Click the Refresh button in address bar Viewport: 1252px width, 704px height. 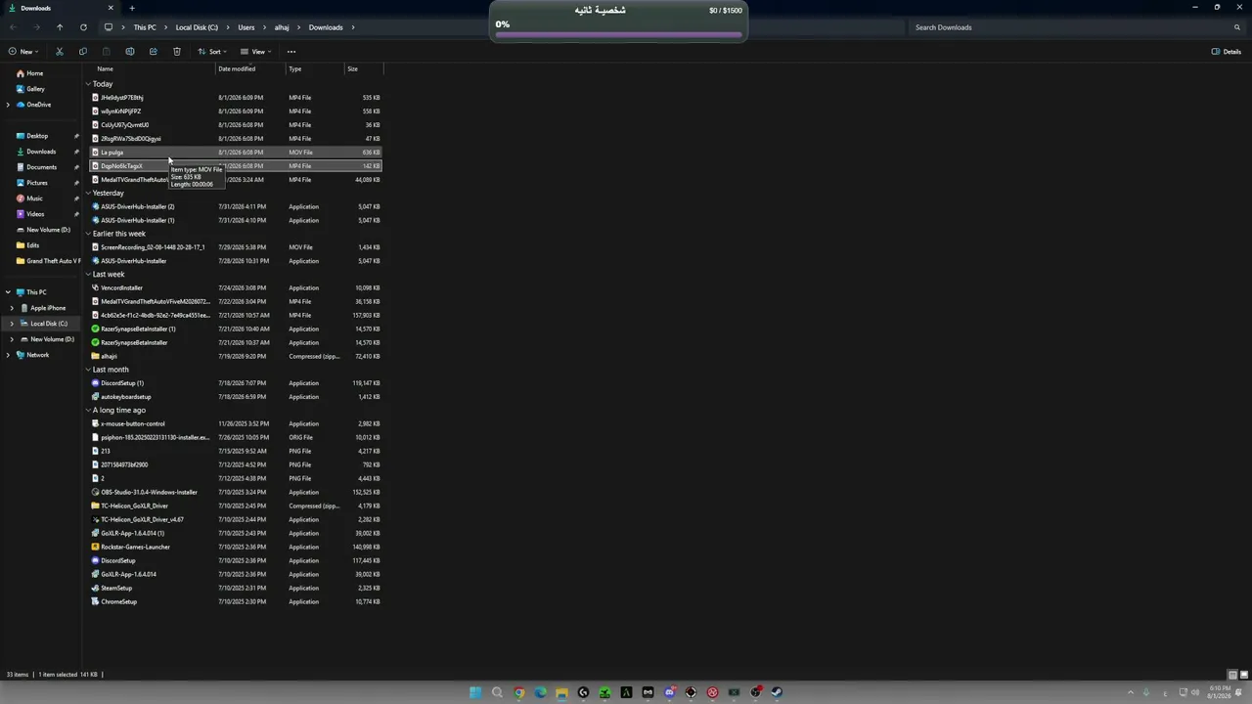(x=83, y=27)
